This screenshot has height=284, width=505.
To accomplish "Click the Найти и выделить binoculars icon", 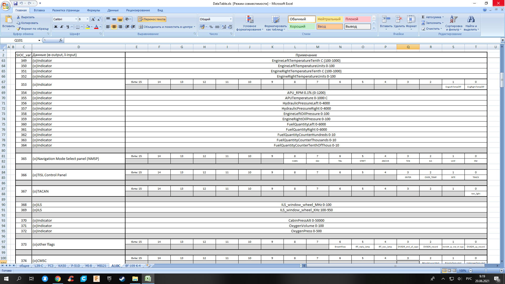I will (x=471, y=23).
